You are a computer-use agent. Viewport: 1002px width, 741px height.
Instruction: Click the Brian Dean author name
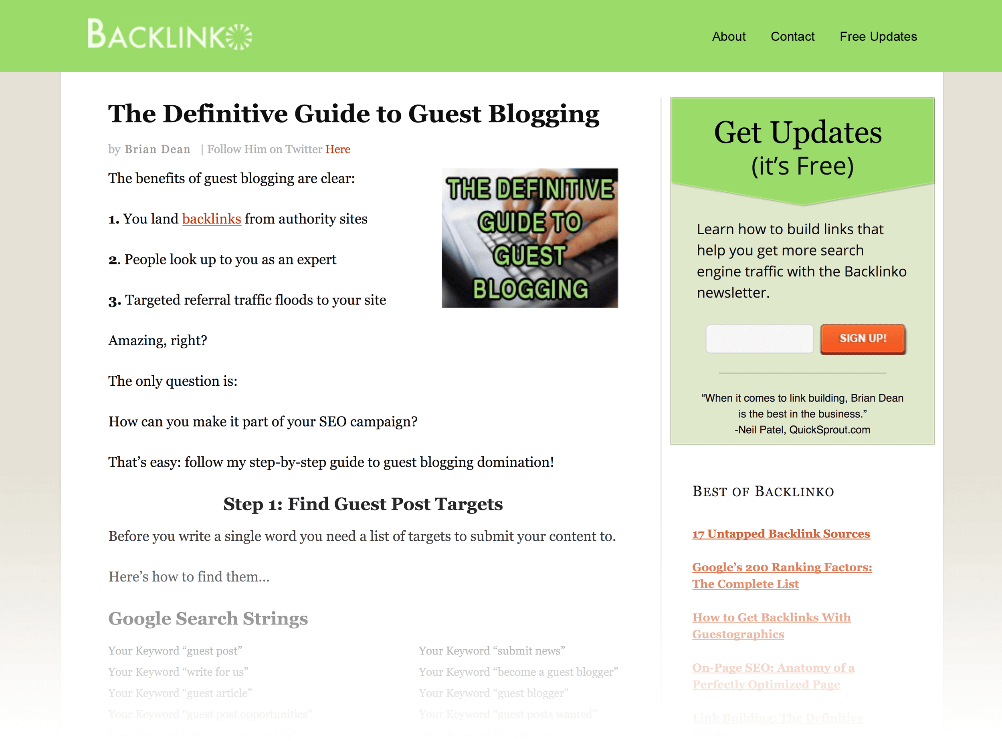tap(157, 149)
